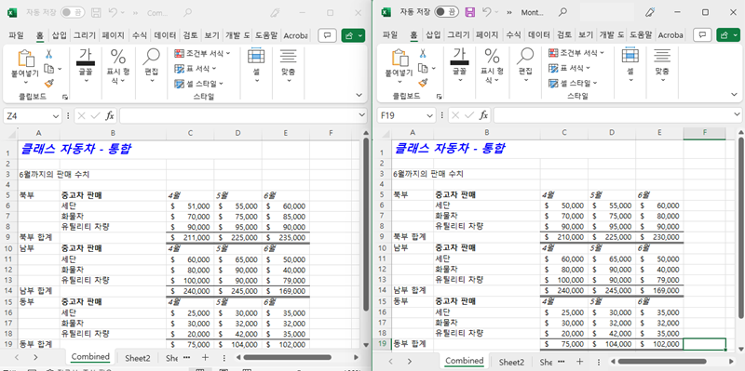Click Format Painter brush in left window

[49, 84]
